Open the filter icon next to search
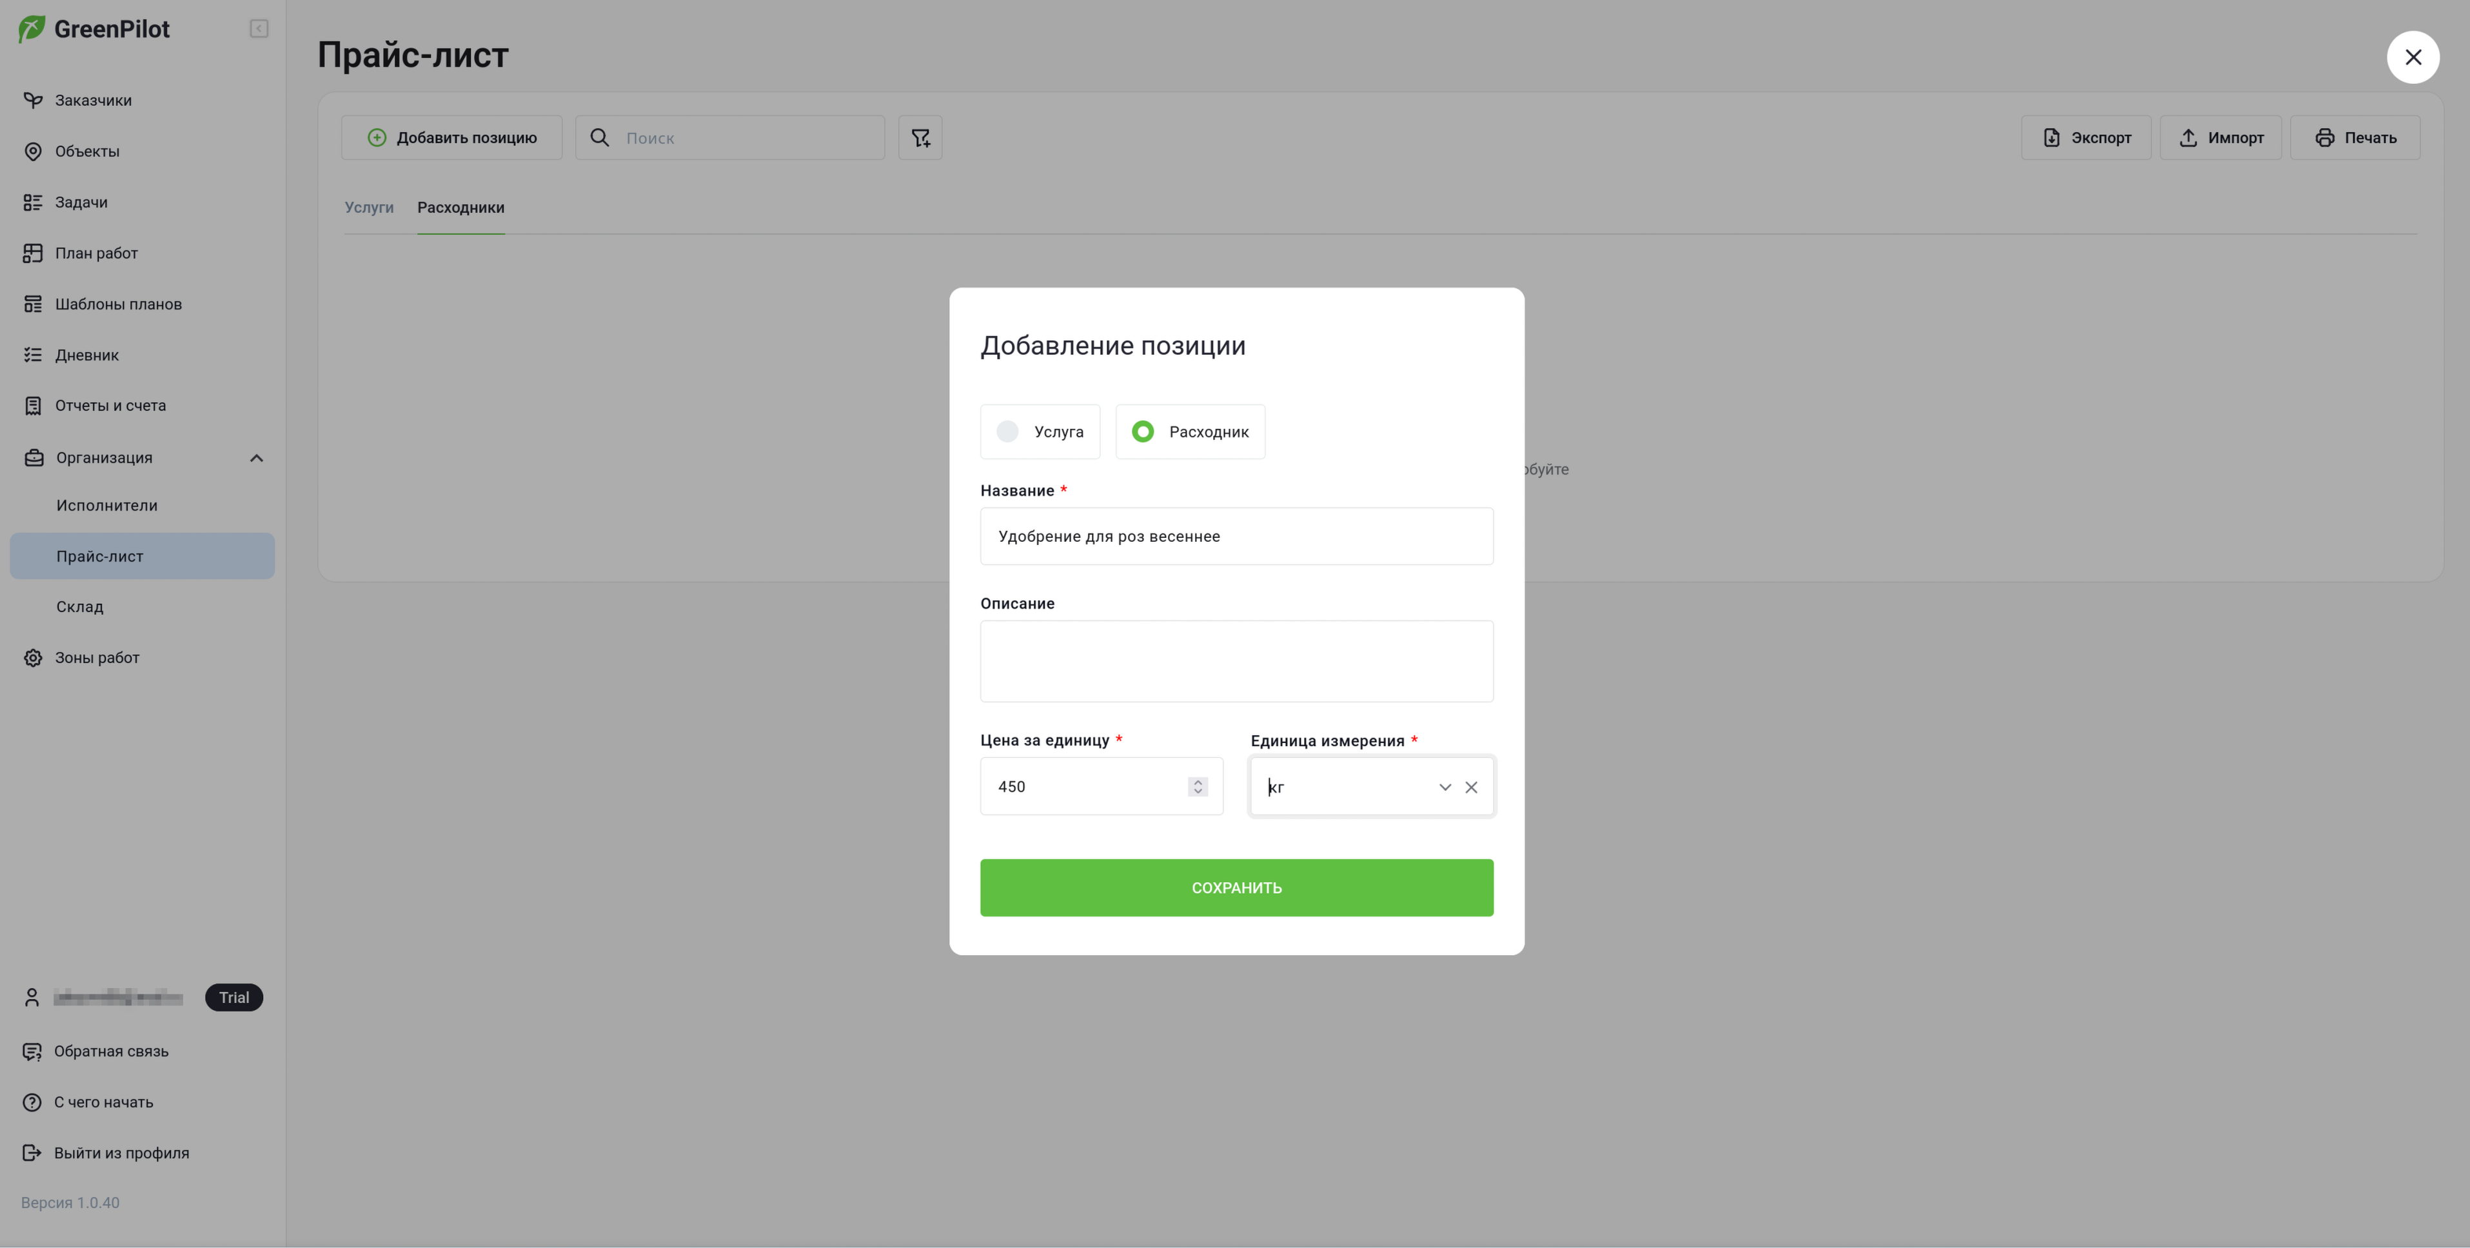The image size is (2470, 1248). coord(920,137)
